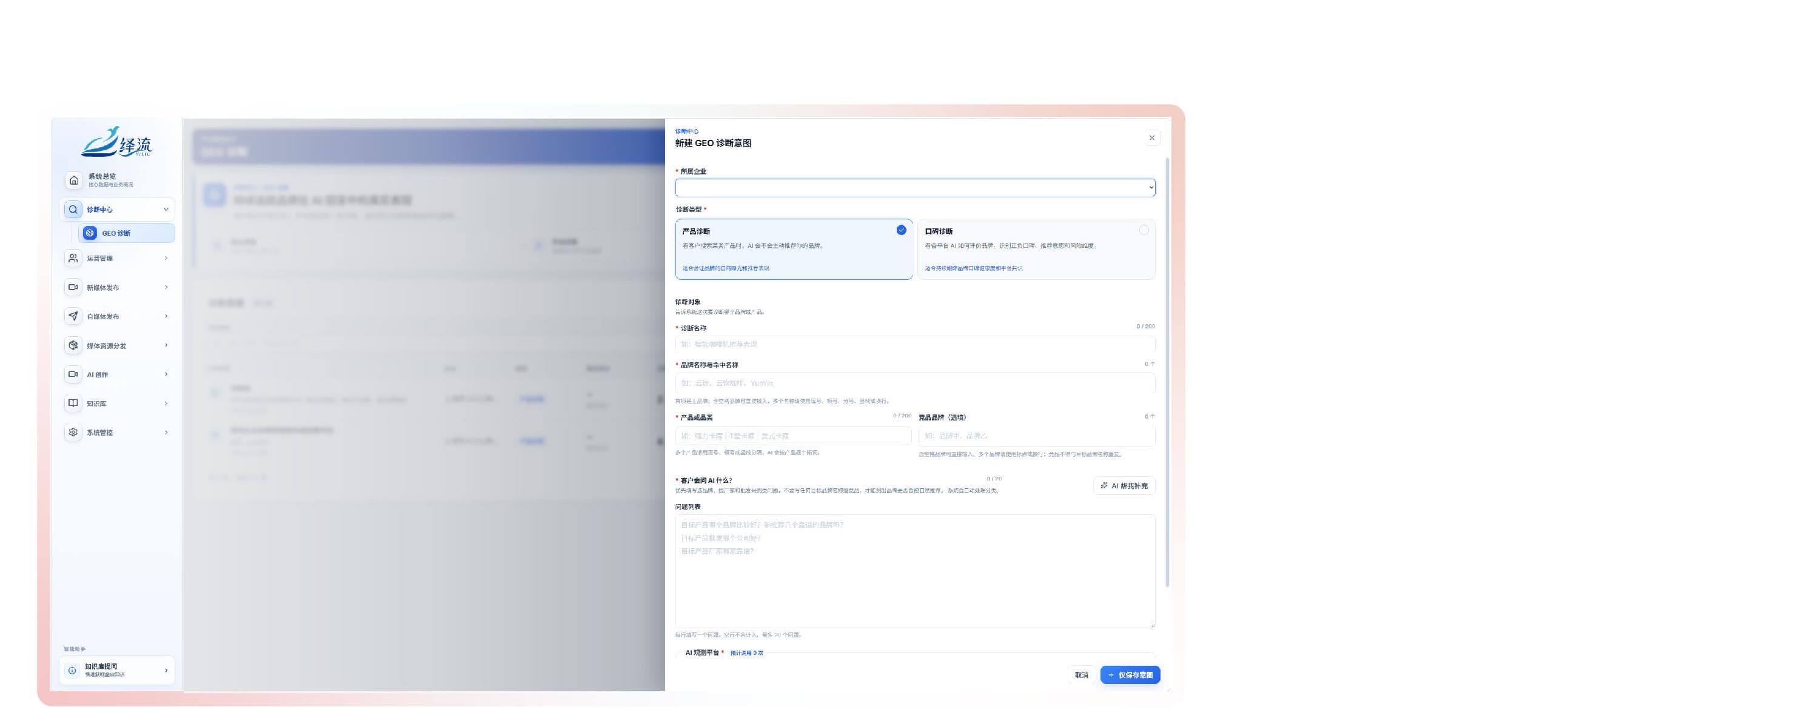Screen dimensions: 1819x727
Task: Click AI 帮我补充 button
Action: [x=1124, y=486]
